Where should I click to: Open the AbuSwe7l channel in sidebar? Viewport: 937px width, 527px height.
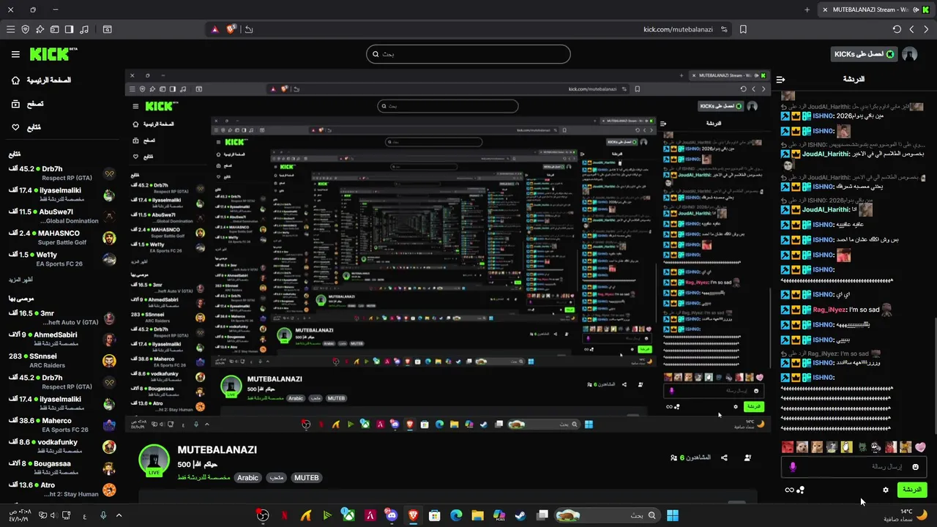click(x=62, y=216)
